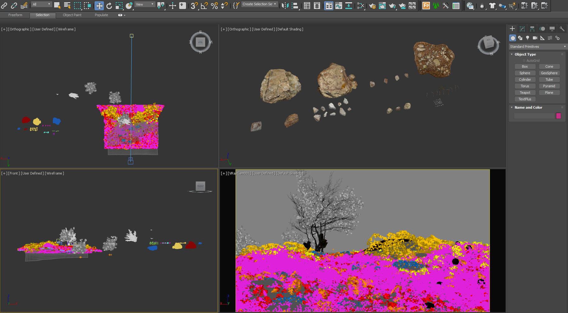Toggle the Scene Explorer
The width and height of the screenshot is (568, 313).
[x=307, y=5]
